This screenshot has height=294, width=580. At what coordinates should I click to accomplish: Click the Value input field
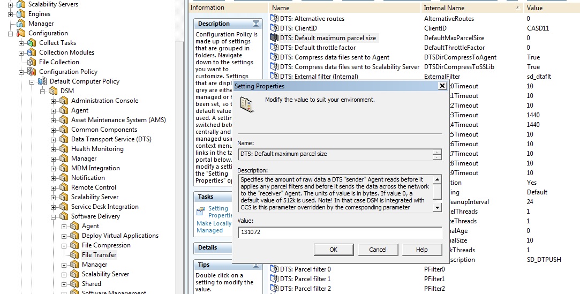340,232
